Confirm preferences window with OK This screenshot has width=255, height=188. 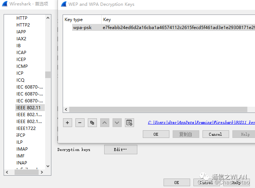[x=177, y=183]
